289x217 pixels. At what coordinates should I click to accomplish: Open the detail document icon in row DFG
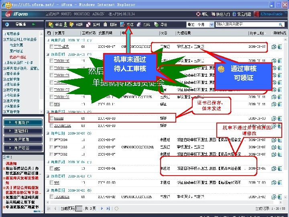pos(274,104)
